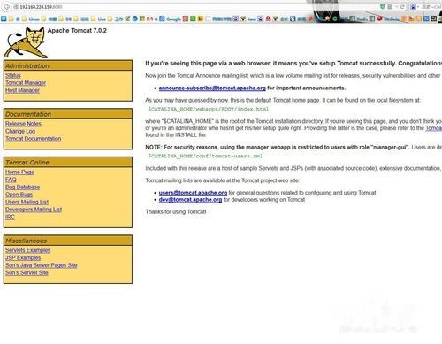442x344 pixels.
Task: Open the FAQ link
Action: (x=11, y=180)
